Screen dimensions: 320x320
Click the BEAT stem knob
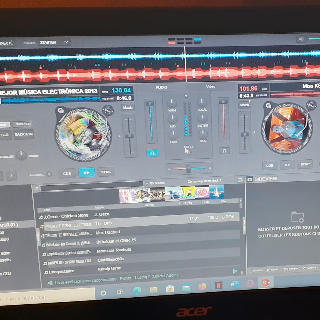pyautogui.click(x=203, y=134)
